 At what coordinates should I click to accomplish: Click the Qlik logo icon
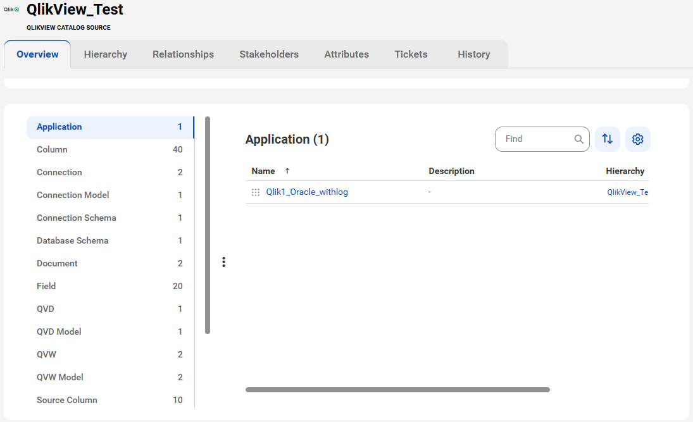[11, 9]
